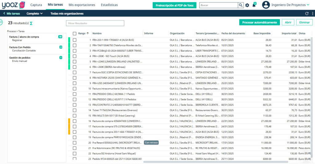
Task: Click the Procesar automáticamente button
Action: [x=260, y=22]
